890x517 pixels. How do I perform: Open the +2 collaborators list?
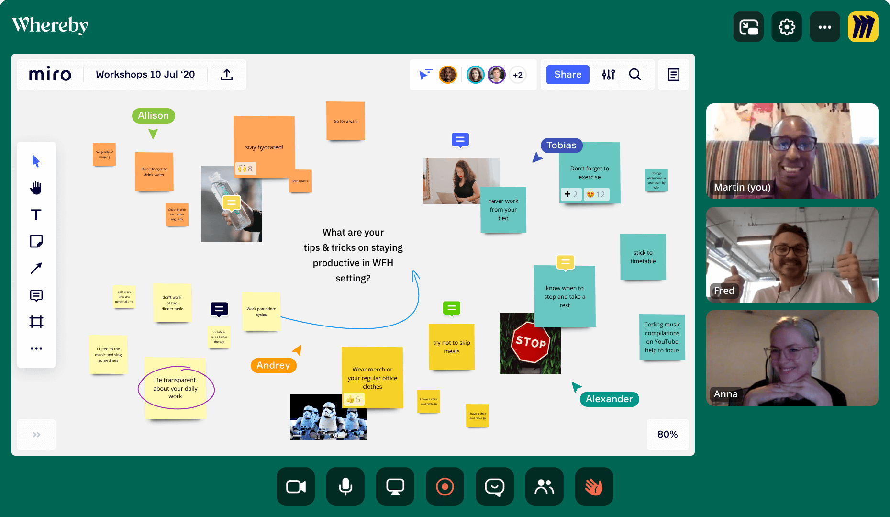pyautogui.click(x=518, y=75)
